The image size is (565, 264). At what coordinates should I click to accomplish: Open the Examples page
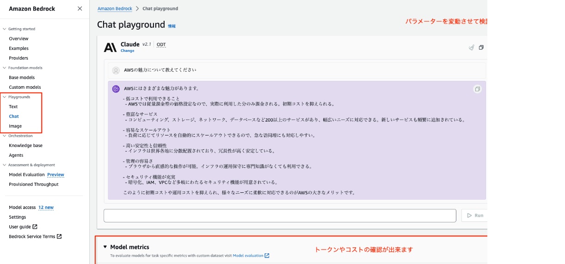click(18, 49)
